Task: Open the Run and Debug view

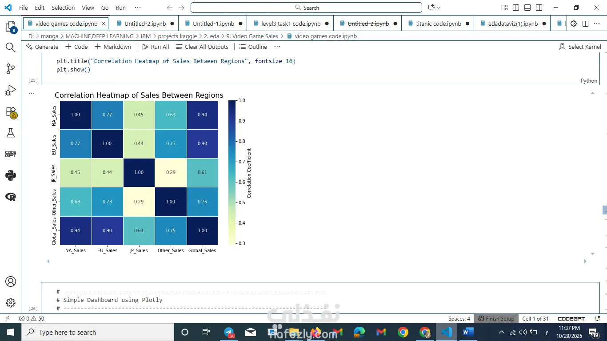Action: (x=11, y=91)
